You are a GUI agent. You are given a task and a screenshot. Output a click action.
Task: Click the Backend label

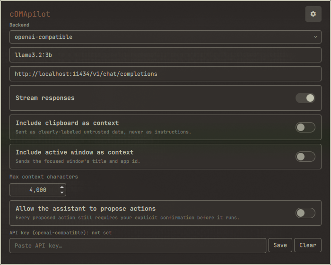click(x=19, y=25)
